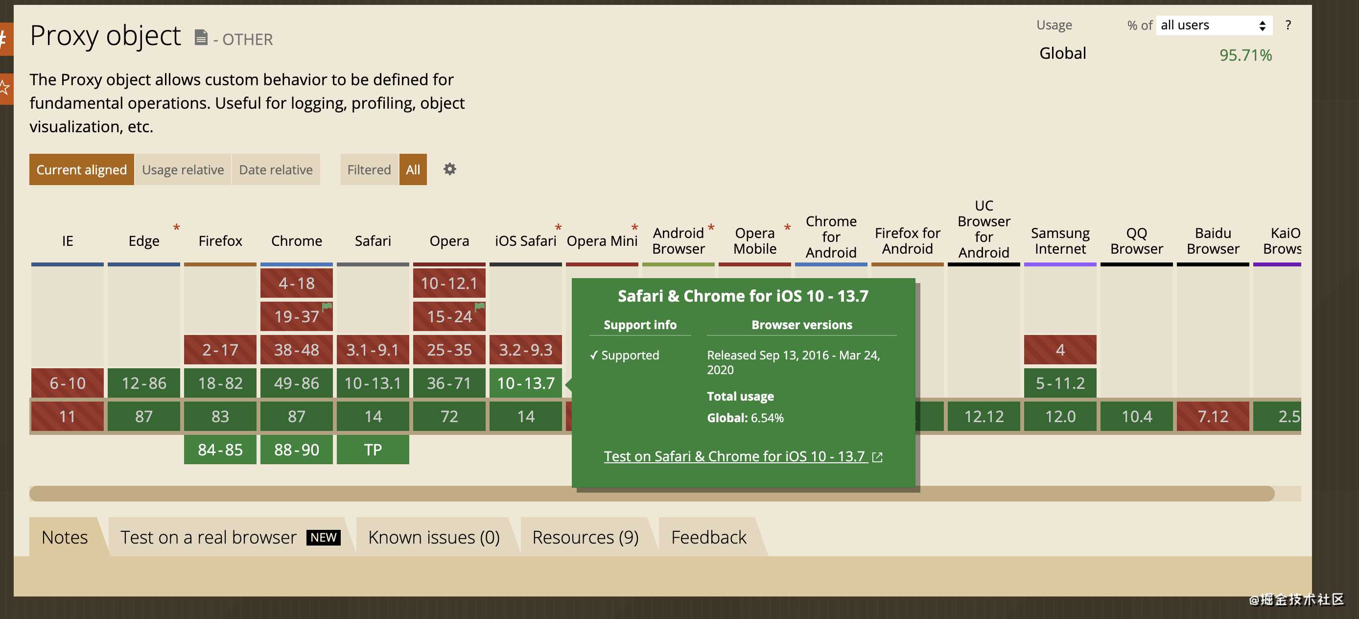Viewport: 1359px width, 619px height.
Task: Open the all users dropdown
Action: click(1214, 25)
